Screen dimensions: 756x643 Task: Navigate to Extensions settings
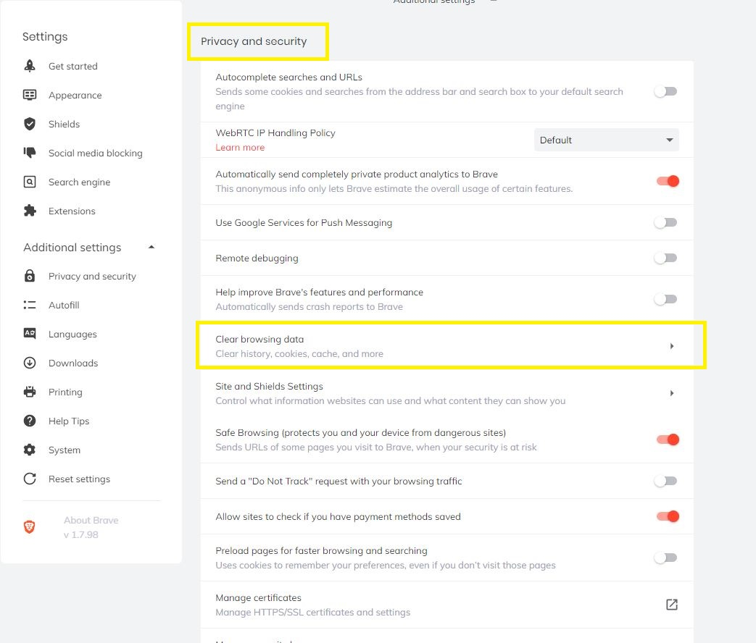pos(72,211)
